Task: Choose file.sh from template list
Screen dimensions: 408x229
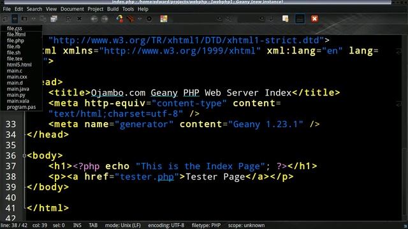Action: click(x=21, y=52)
